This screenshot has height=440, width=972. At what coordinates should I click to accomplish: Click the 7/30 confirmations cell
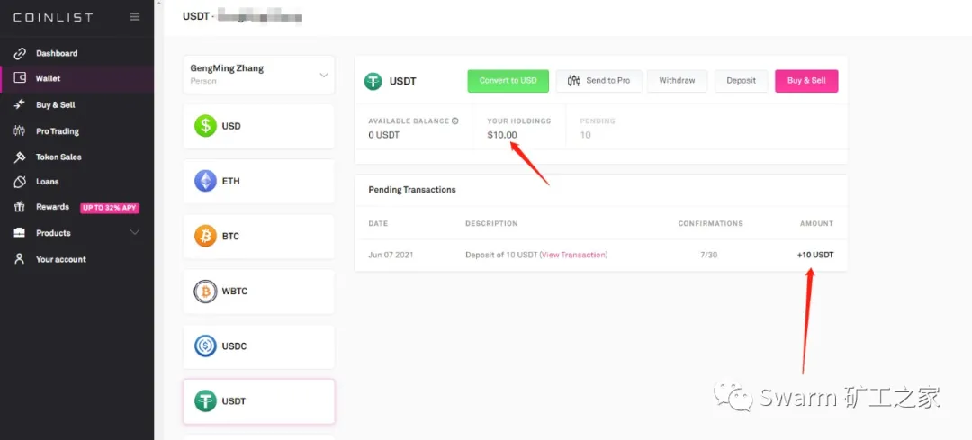[x=708, y=255]
